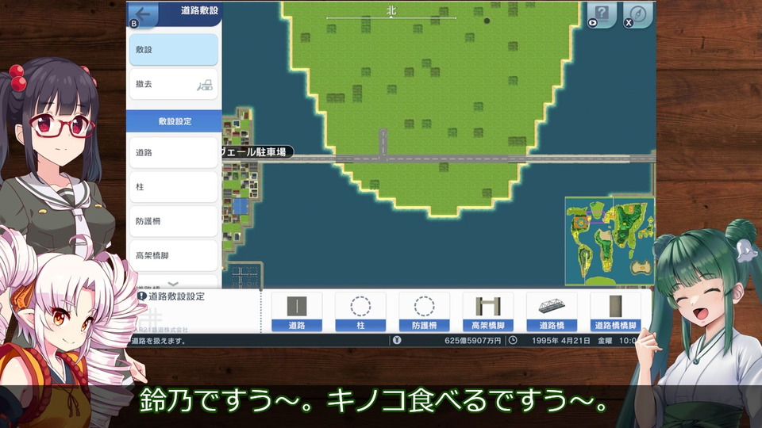
Task: Select 撤去 removal mode
Action: (x=174, y=85)
